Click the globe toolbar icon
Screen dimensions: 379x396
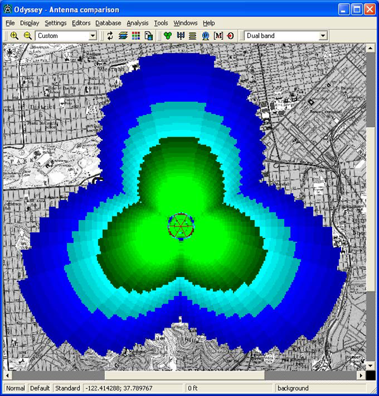pyautogui.click(x=205, y=36)
